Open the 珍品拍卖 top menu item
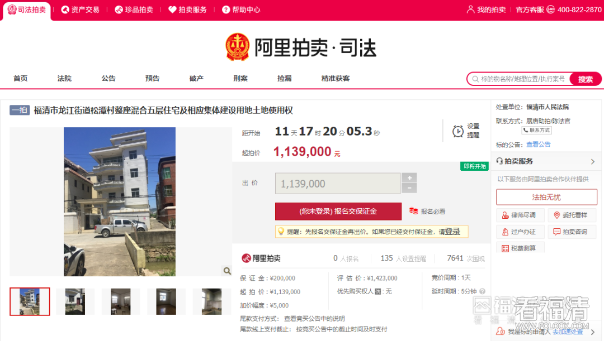The image size is (604, 341). 134,9
